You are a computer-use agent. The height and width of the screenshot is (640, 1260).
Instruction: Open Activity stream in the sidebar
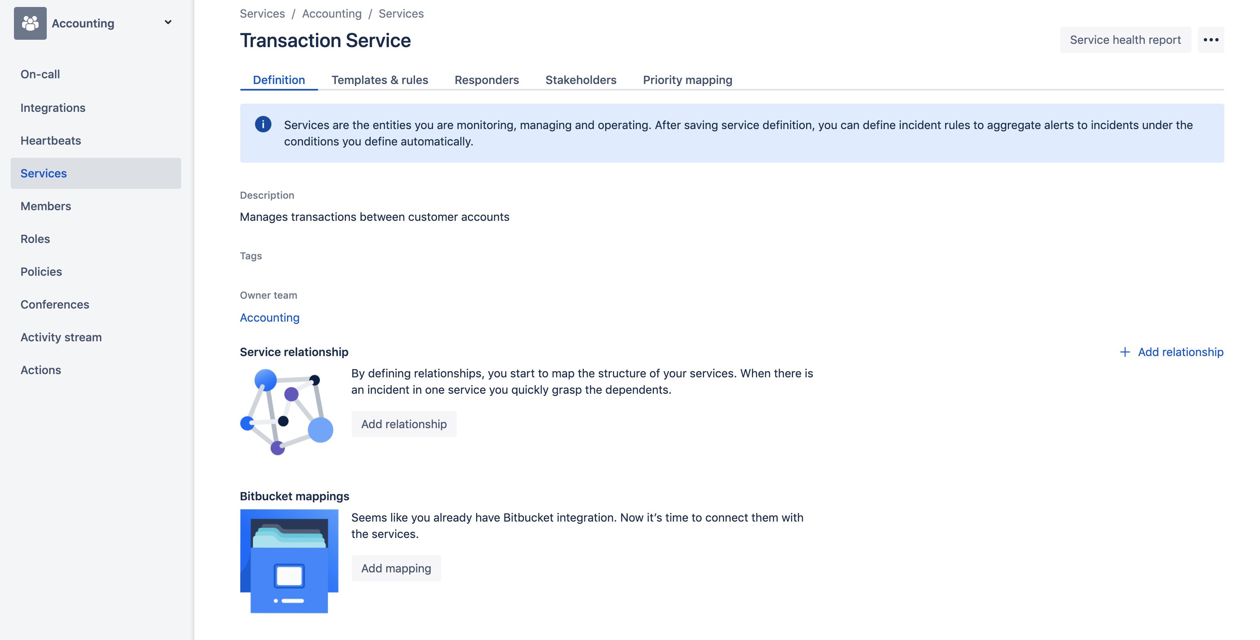click(x=61, y=337)
